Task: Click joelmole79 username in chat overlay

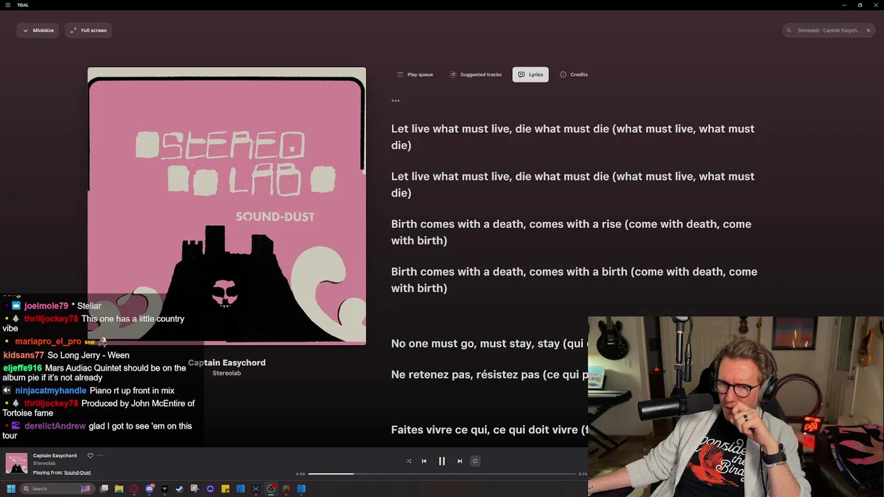Action: (x=46, y=306)
